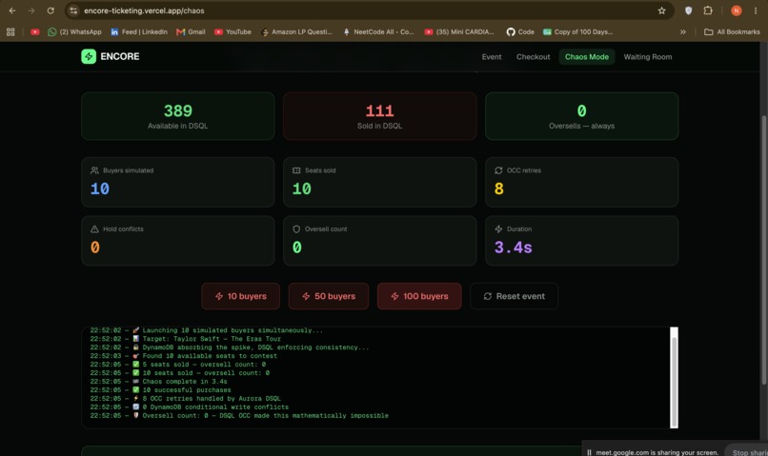
Task: Click the browser back arrow
Action: click(12, 10)
